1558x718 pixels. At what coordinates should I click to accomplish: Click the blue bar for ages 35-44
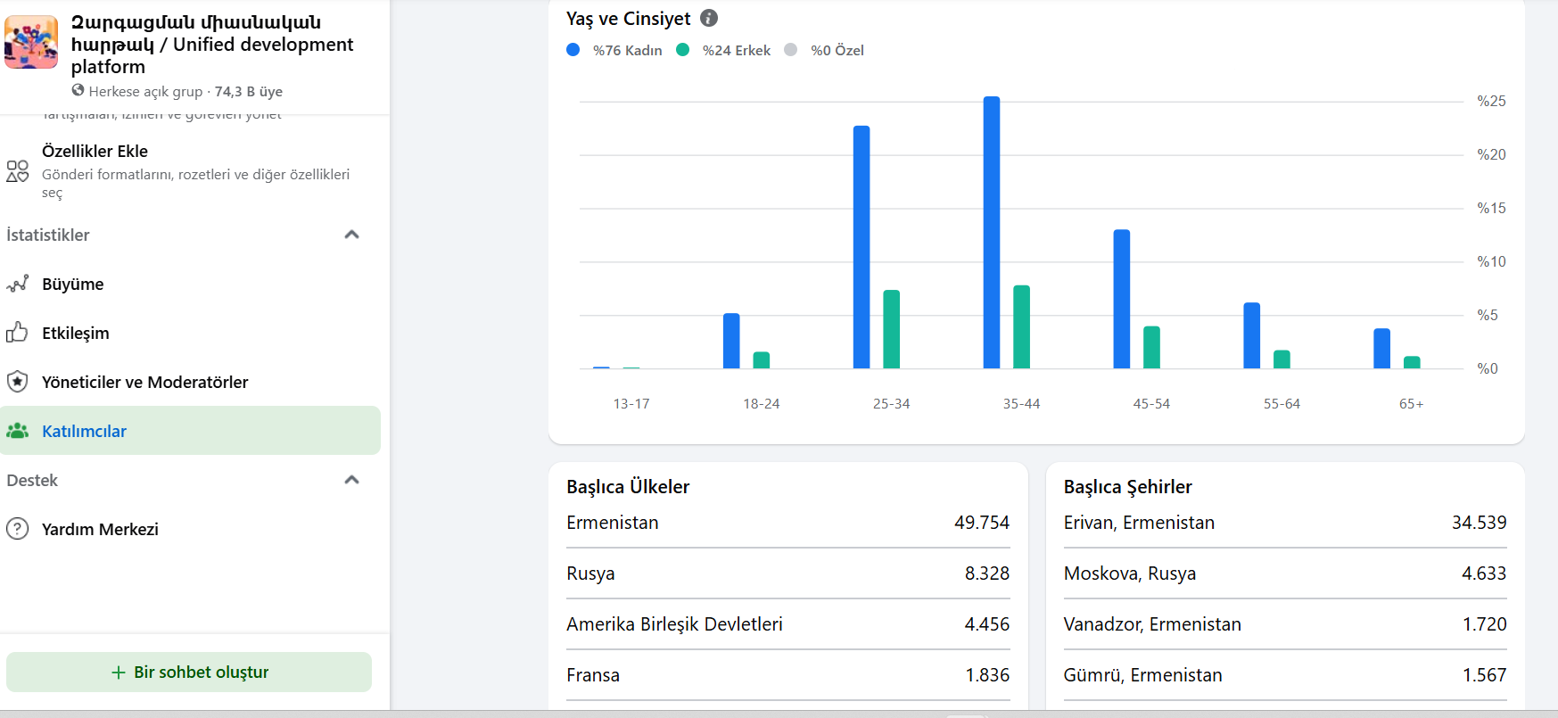pos(992,233)
